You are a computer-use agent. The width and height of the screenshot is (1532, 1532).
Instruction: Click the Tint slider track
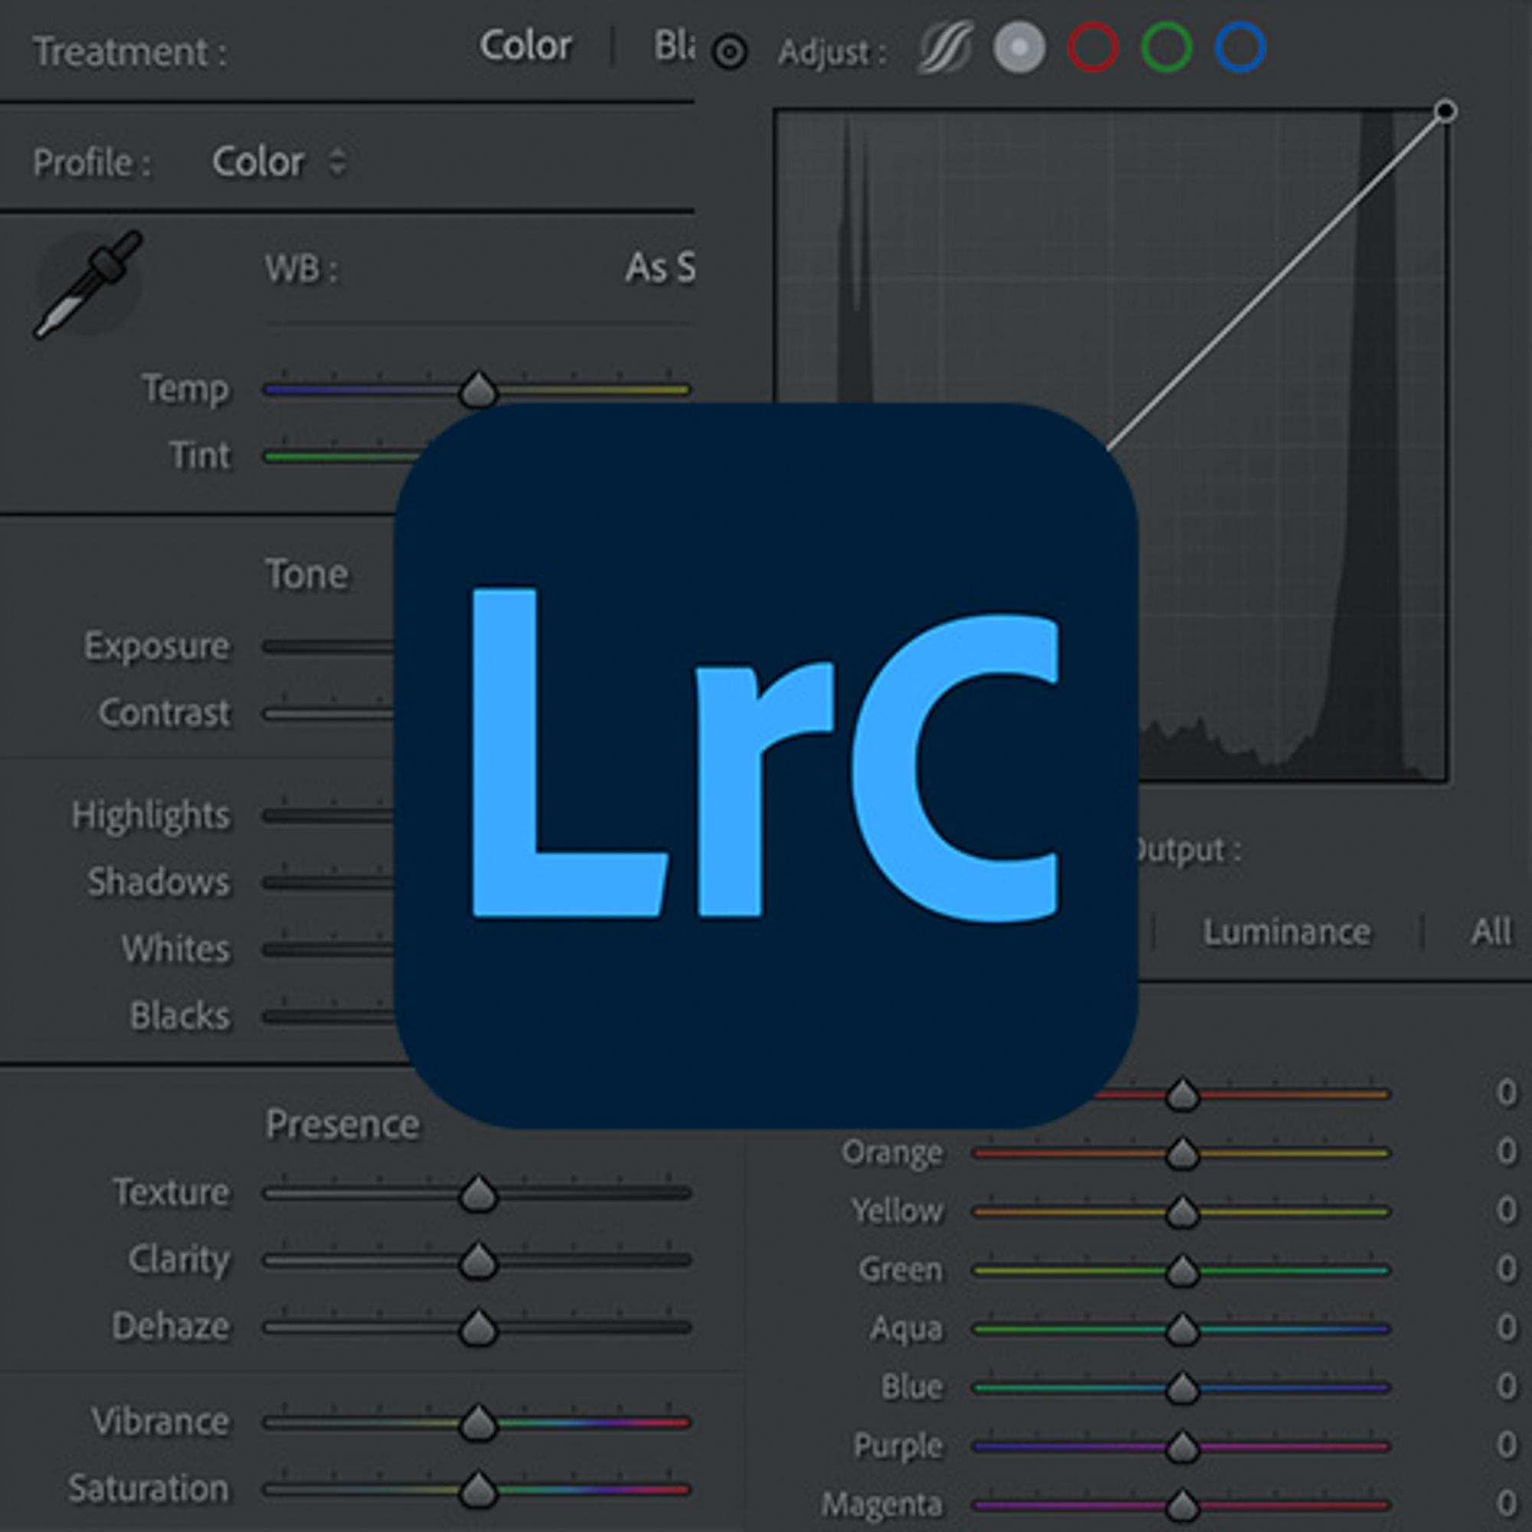coord(342,457)
